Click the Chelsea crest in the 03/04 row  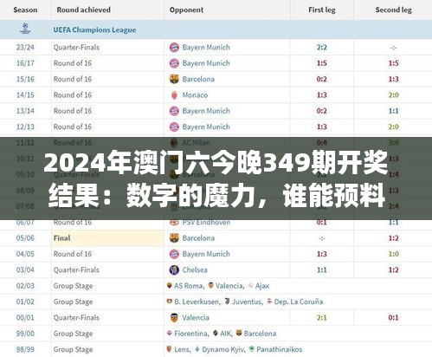(x=174, y=269)
